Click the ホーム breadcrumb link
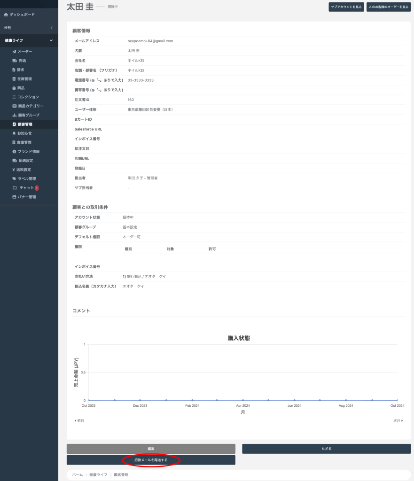 pyautogui.click(x=78, y=475)
